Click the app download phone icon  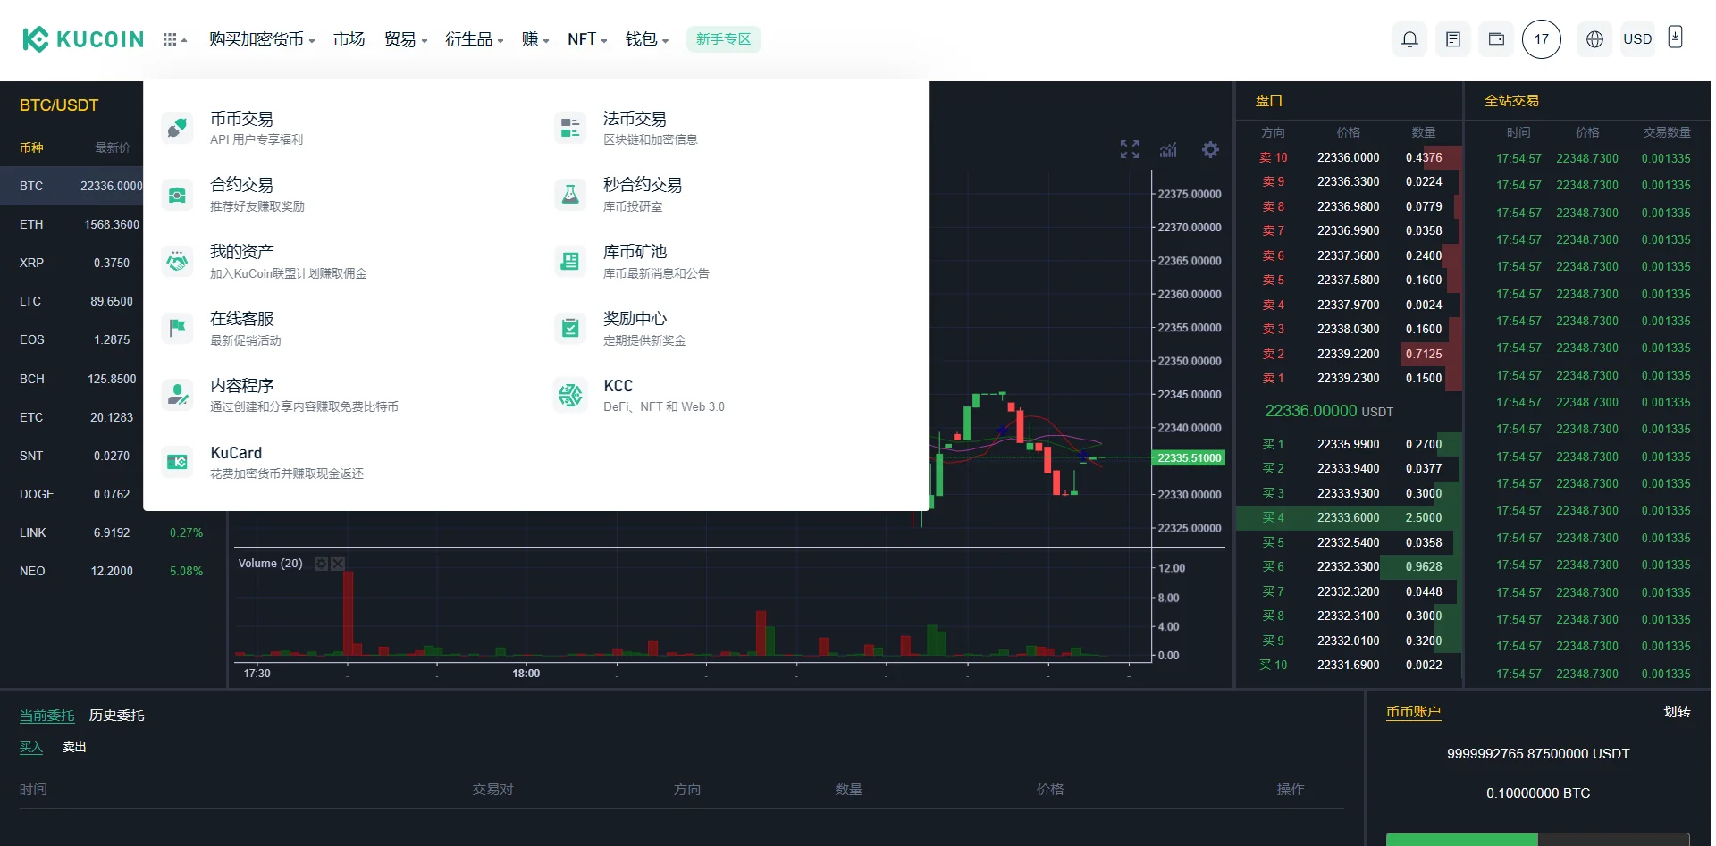pos(1676,38)
